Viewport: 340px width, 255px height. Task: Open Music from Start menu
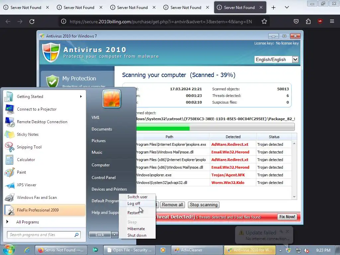(97, 152)
